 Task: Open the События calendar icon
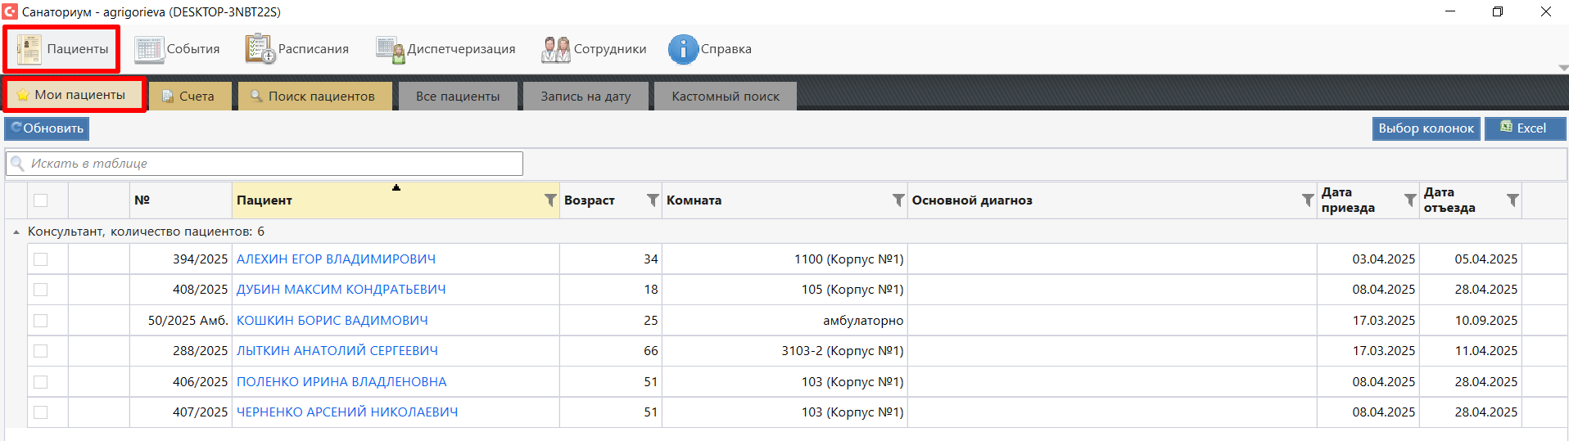pos(149,49)
